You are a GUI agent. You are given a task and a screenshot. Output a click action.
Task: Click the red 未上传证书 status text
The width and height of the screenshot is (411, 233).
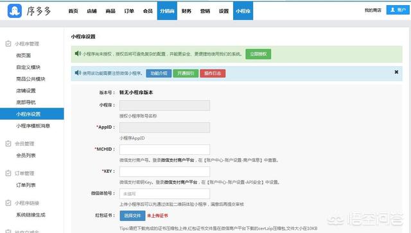157,216
